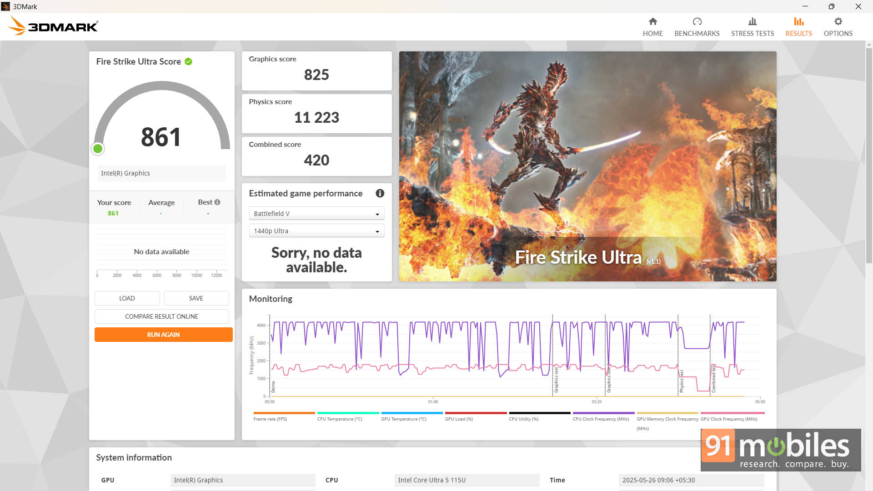Click the green validation checkmark icon
873x491 pixels.
(188, 61)
